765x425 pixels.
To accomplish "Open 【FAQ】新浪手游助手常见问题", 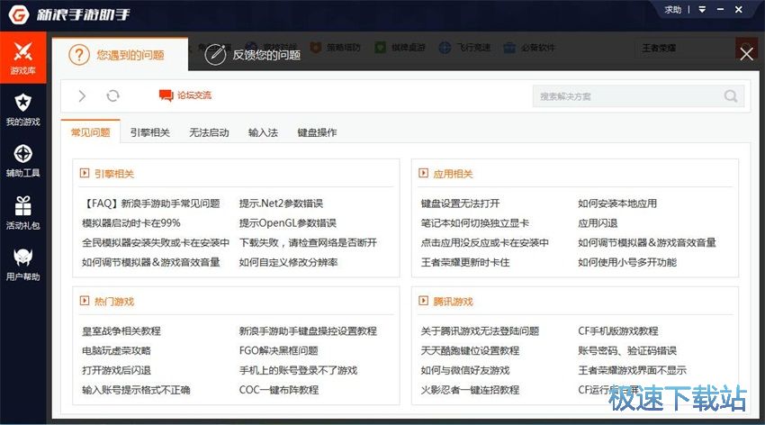I will point(151,203).
